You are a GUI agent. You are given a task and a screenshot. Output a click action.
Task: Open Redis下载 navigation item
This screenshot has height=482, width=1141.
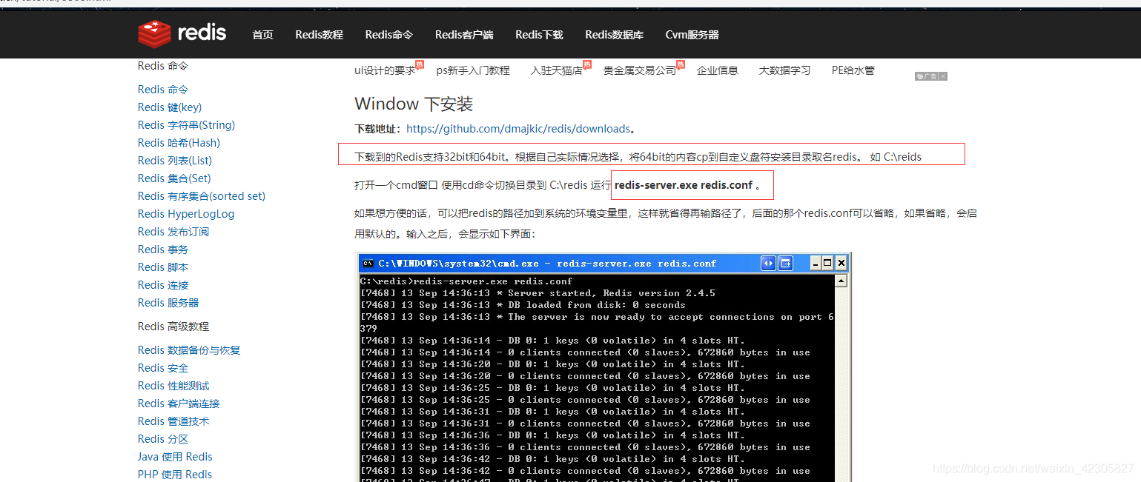pyautogui.click(x=539, y=35)
